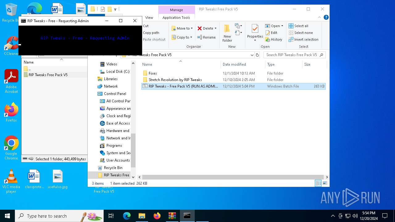
Task: Open quick access toolbar customize arrow
Action: 115,10
